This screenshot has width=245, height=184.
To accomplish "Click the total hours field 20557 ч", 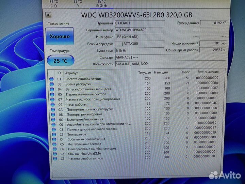I will click(213, 50).
